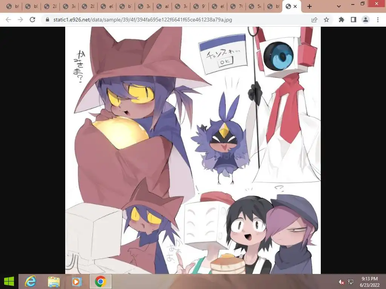The height and width of the screenshot is (289, 386).
Task: Select the currently active image tab
Action: coord(288,7)
